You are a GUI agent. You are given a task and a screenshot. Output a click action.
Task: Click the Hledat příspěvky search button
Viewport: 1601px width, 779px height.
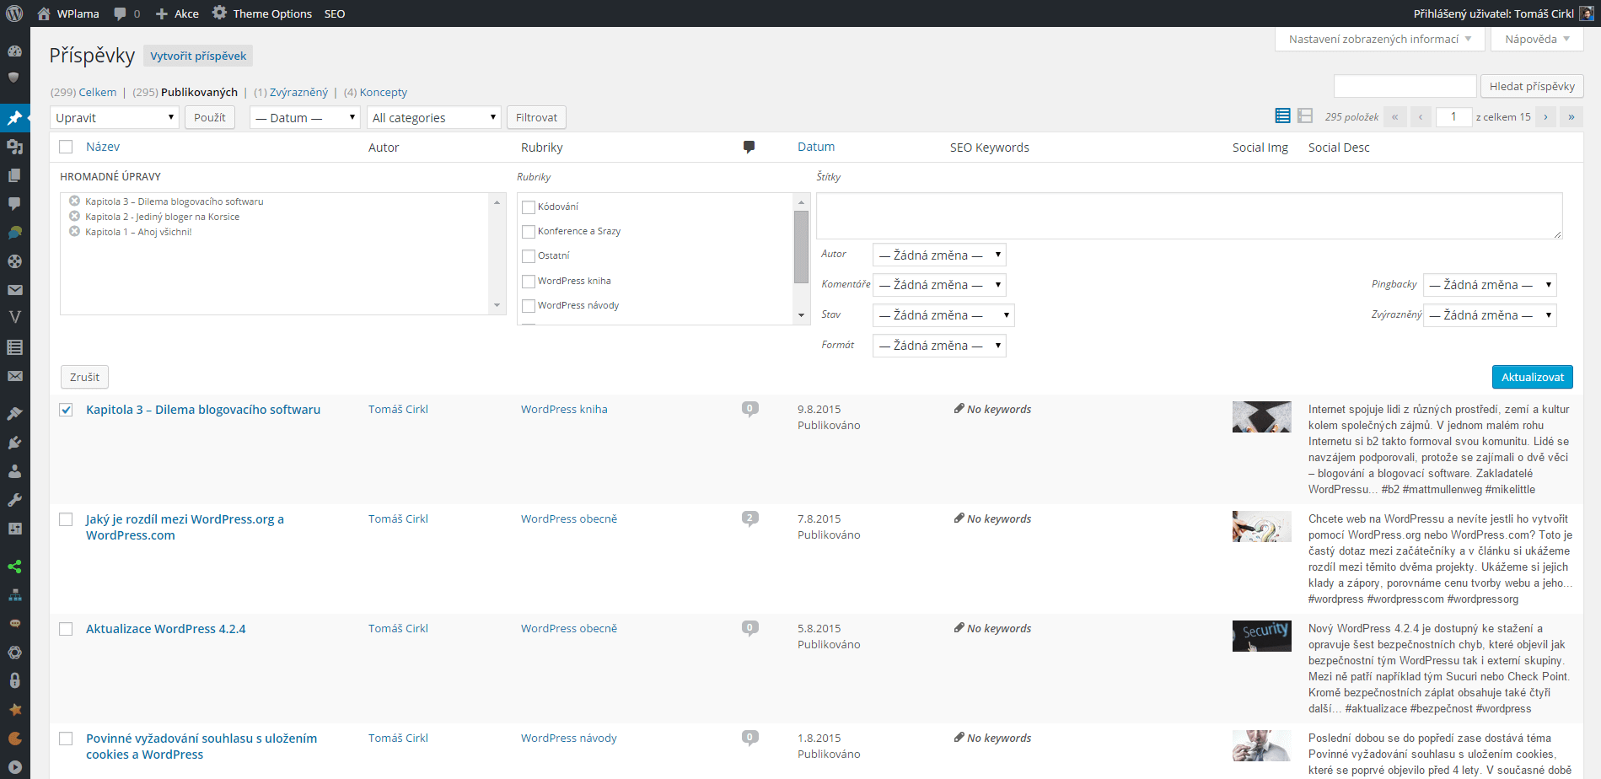pyautogui.click(x=1532, y=86)
